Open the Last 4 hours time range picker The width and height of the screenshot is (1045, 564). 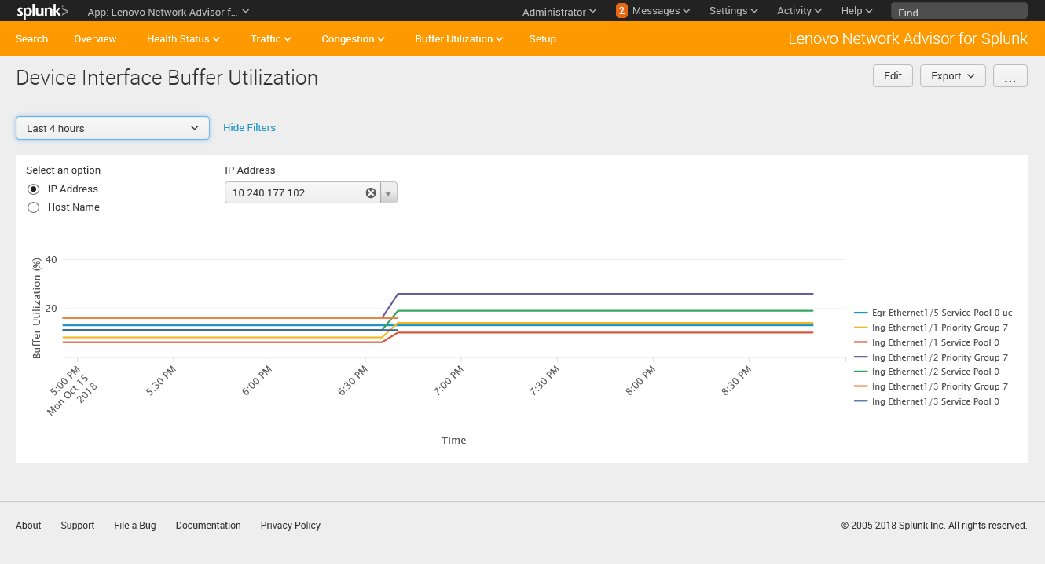coord(112,128)
